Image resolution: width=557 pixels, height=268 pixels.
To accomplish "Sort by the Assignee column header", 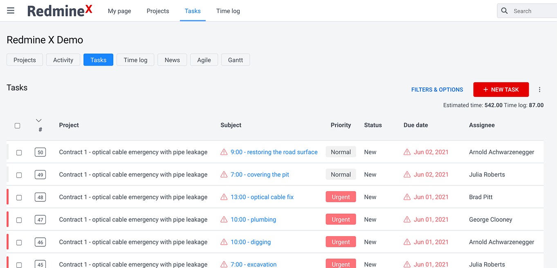I will coord(482,125).
